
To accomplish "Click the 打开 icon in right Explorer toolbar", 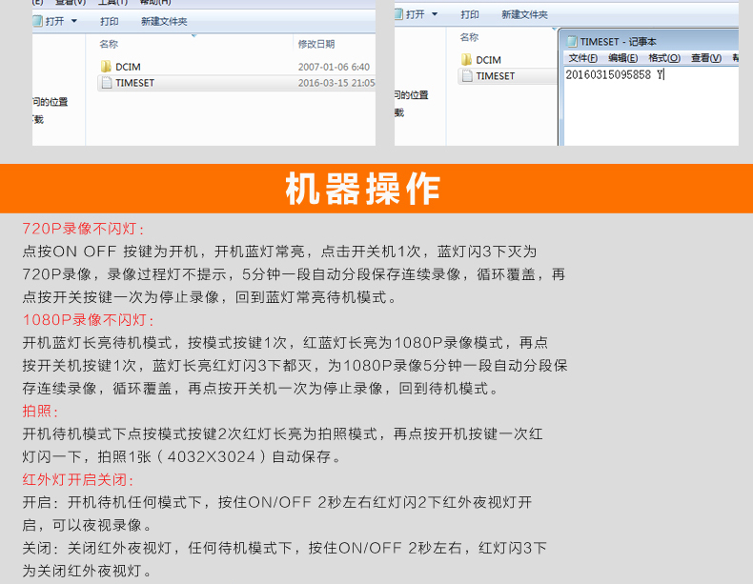I will 398,14.
